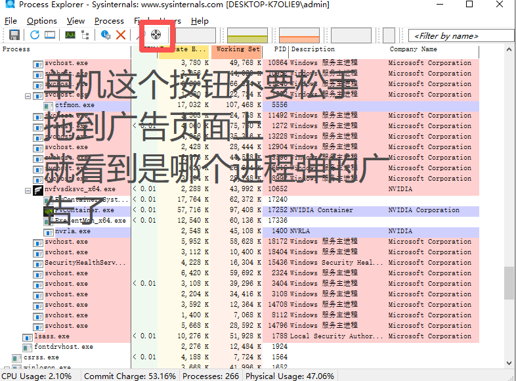Open the File menu
The height and width of the screenshot is (381, 516).
[11, 21]
